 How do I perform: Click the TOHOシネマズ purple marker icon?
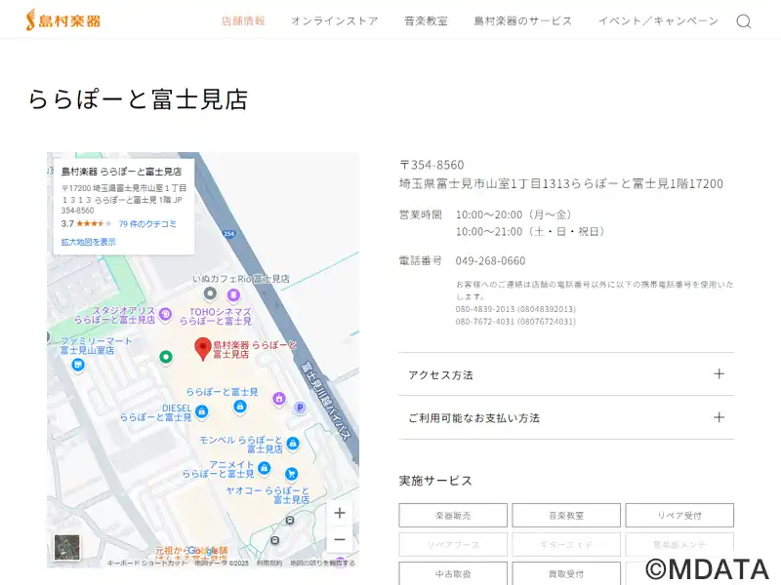click(x=233, y=295)
